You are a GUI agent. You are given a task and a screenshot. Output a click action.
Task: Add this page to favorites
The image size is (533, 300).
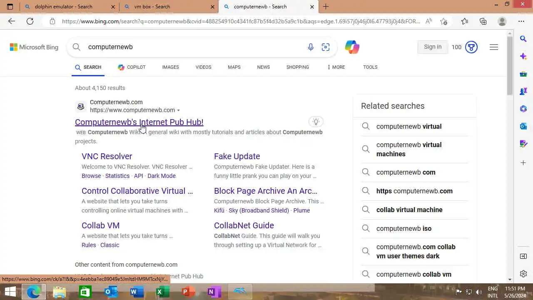pyautogui.click(x=444, y=21)
